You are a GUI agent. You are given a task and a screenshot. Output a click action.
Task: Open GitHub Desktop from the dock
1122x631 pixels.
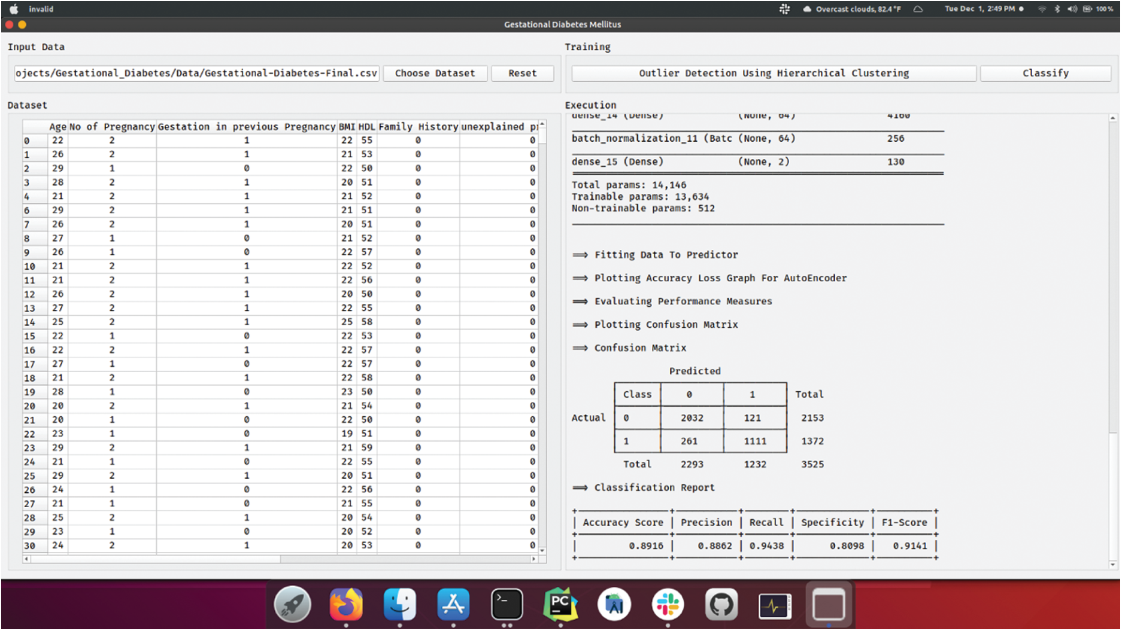pyautogui.click(x=721, y=605)
